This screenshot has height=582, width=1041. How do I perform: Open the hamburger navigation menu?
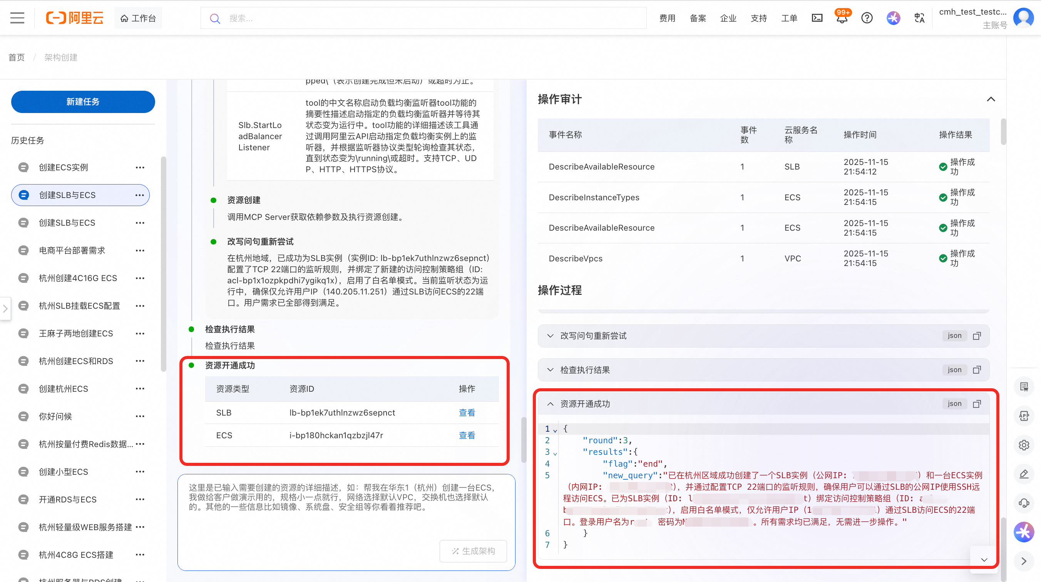pos(17,18)
